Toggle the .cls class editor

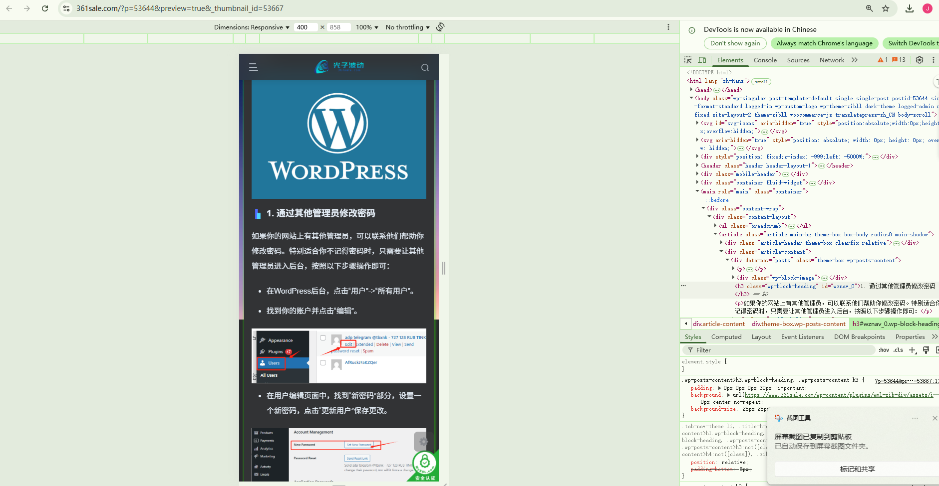pos(897,350)
